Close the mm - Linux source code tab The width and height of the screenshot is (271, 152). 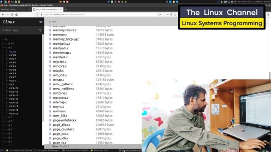coord(61,9)
